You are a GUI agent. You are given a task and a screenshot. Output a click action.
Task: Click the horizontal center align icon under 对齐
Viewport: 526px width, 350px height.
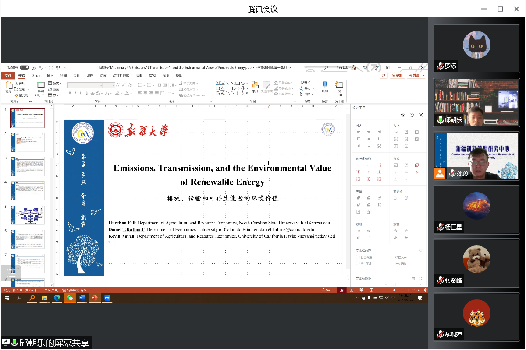[369, 132]
